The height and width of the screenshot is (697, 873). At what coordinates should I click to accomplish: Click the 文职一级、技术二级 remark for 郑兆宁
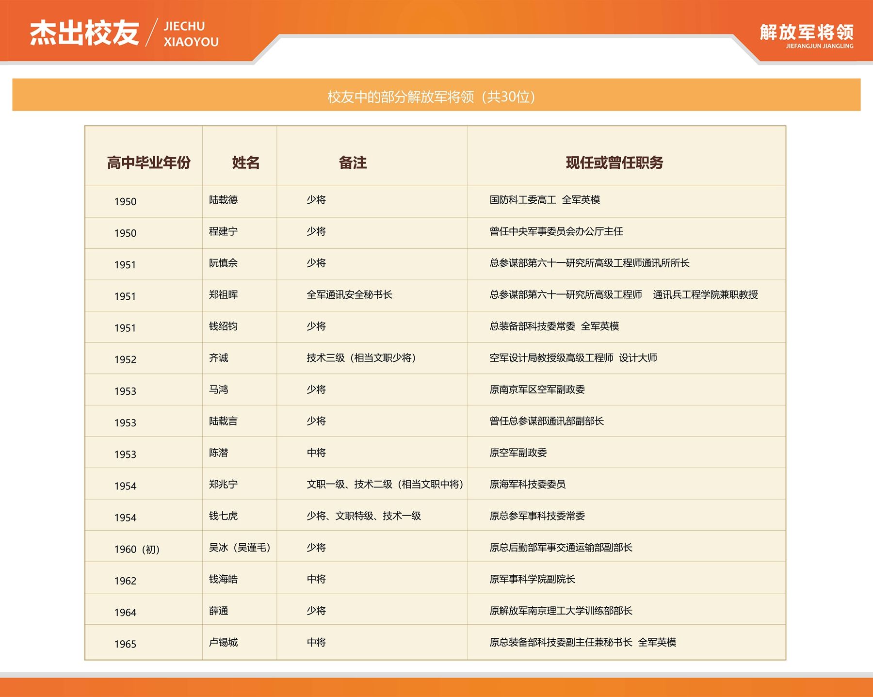pyautogui.click(x=385, y=484)
